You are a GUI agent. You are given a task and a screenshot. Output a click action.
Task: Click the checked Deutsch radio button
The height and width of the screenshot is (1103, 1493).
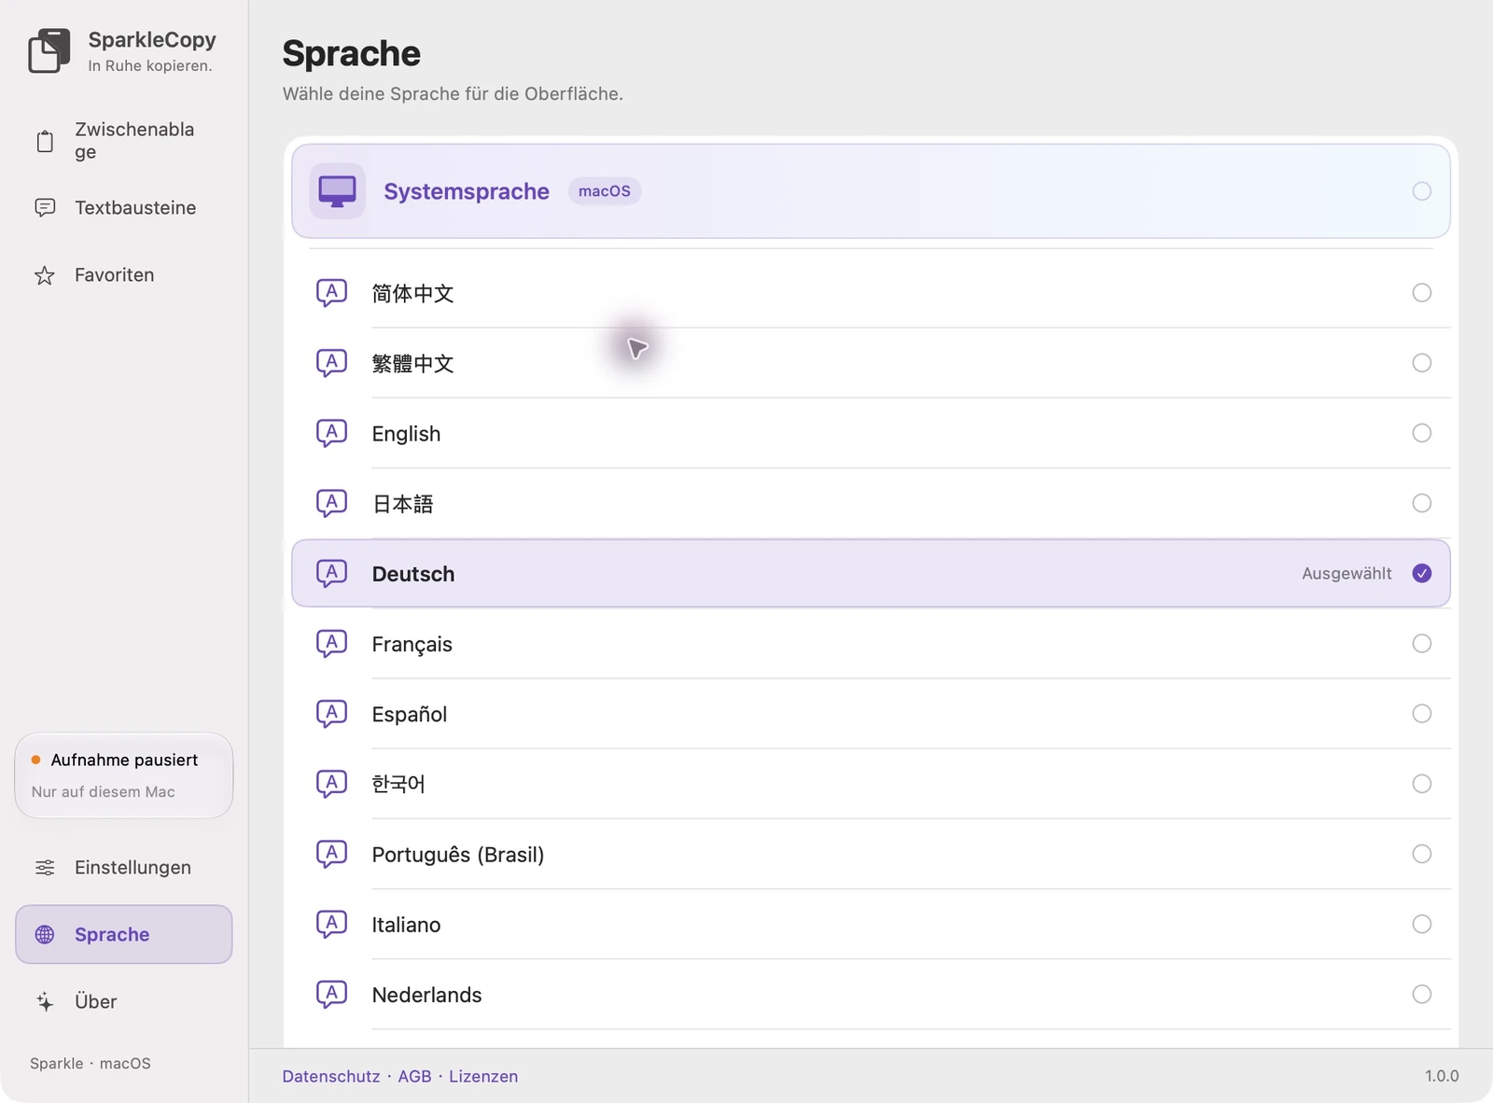pos(1421,573)
